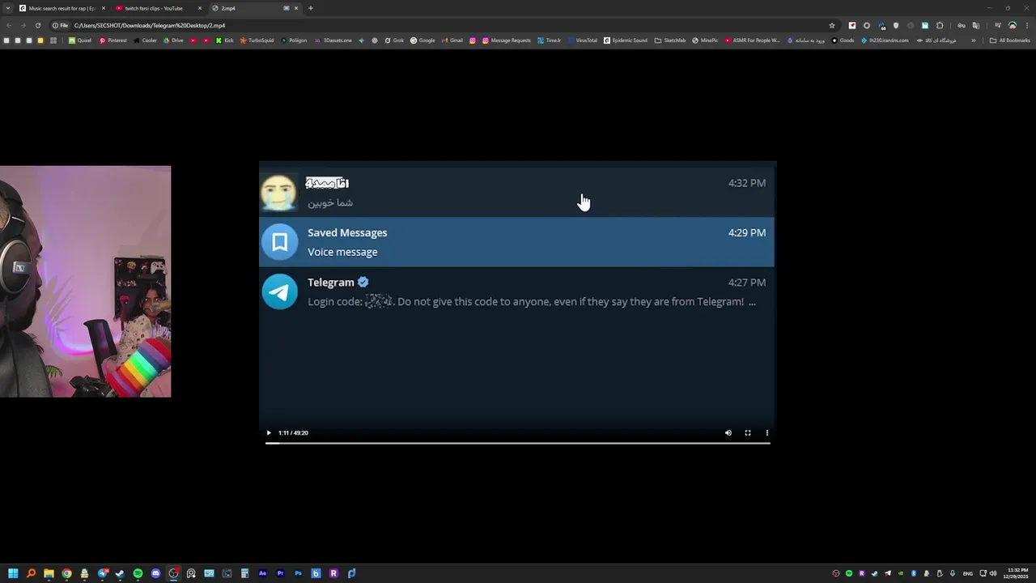
Task: Launch Premiere Pro from taskbar
Action: 280,573
